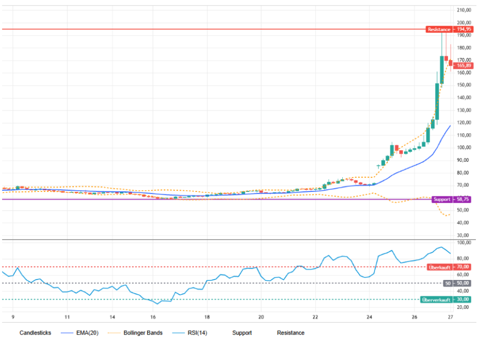478x339 pixels.
Task: Click the 200,00 price axis label
Action: point(464,22)
